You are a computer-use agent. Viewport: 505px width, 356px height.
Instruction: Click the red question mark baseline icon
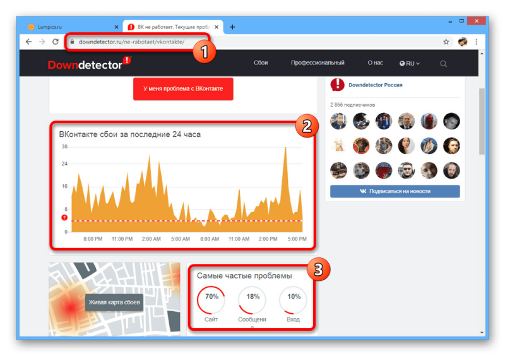click(64, 218)
